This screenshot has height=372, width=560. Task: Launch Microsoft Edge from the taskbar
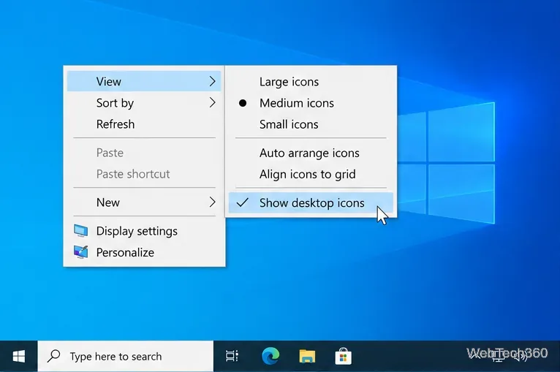pyautogui.click(x=270, y=356)
